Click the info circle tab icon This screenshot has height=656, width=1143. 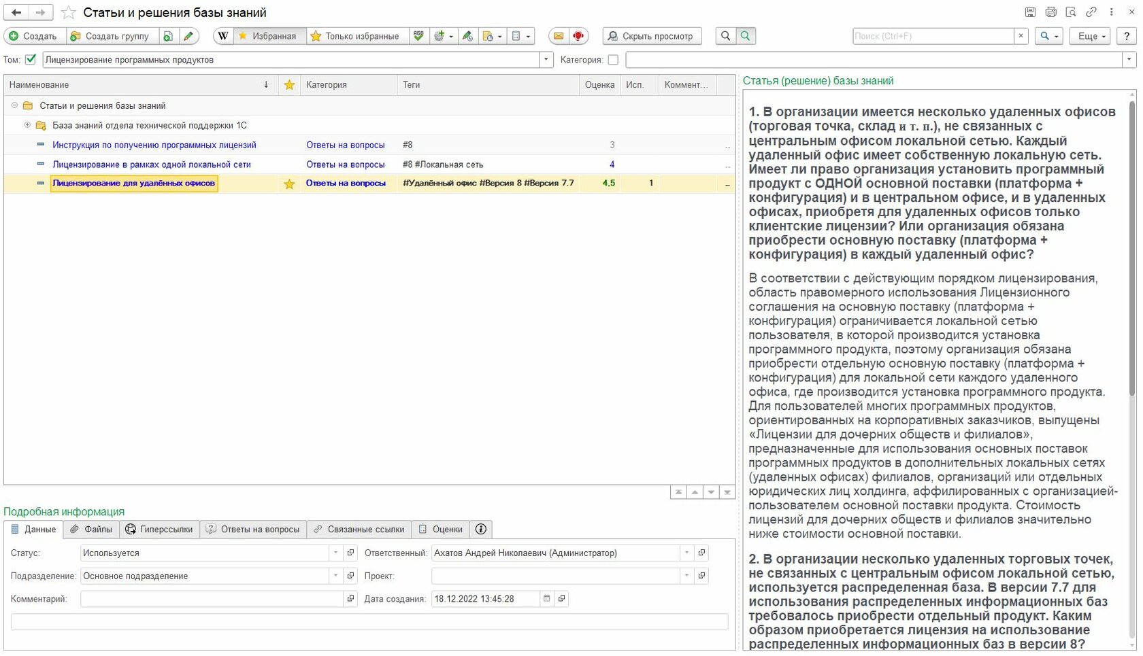tap(481, 529)
